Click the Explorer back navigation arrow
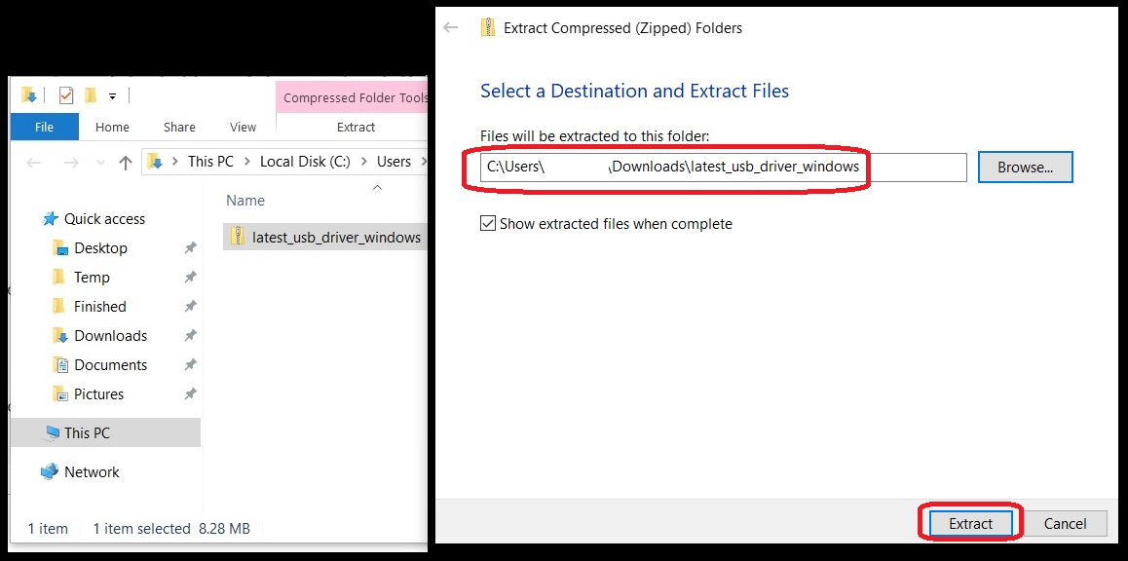1128x561 pixels. pyautogui.click(x=33, y=163)
